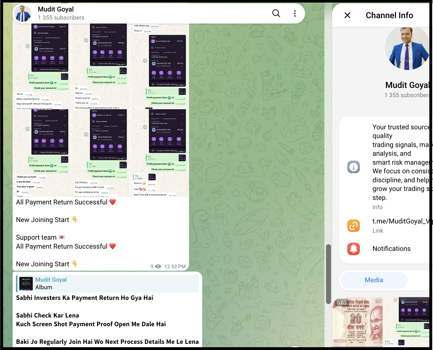
Task: Click the Channel Info heading
Action: coord(389,15)
